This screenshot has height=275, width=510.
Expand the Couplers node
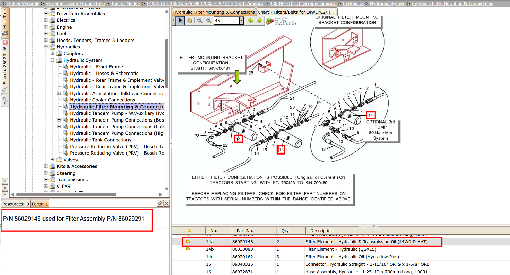point(52,54)
